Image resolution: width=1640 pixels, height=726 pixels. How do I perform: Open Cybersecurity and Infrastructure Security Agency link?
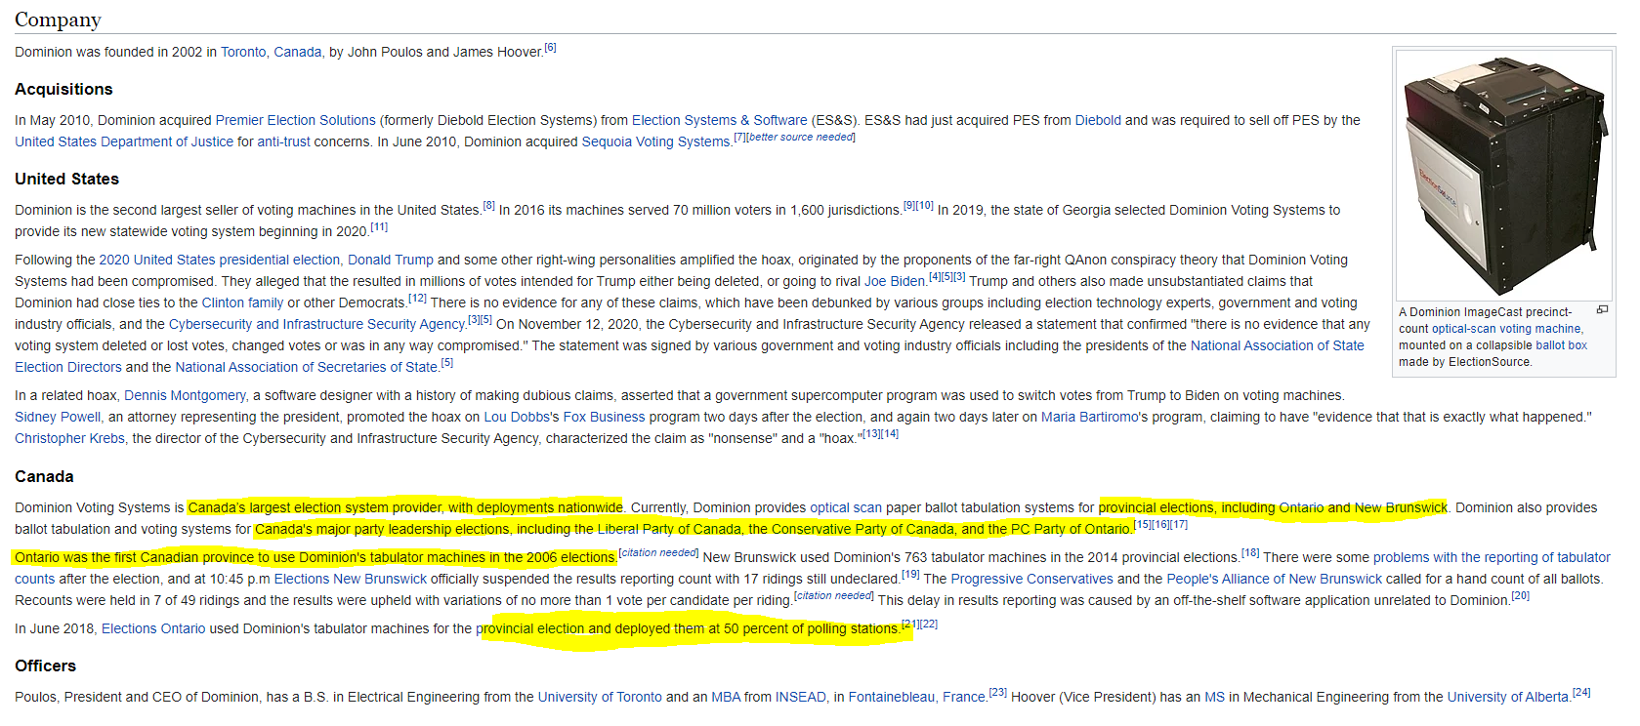click(x=317, y=324)
